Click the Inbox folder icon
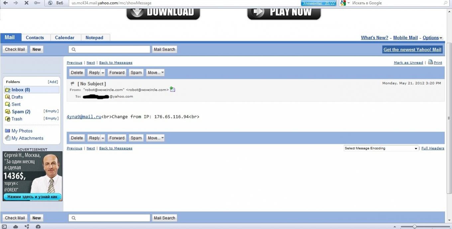 7,90
